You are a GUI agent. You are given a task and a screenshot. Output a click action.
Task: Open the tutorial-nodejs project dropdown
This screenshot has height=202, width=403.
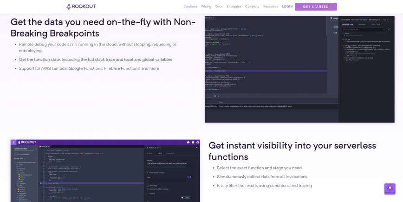[25, 149]
